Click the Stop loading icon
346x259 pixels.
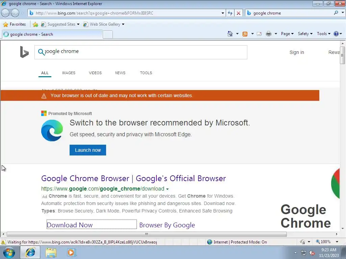coord(239,13)
